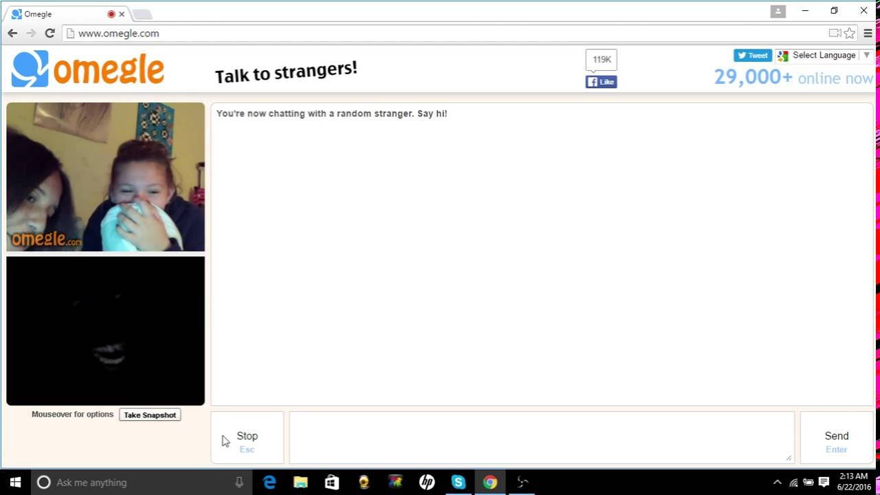Click the Chrome icon in the taskbar
Image resolution: width=880 pixels, height=495 pixels.
tap(490, 482)
